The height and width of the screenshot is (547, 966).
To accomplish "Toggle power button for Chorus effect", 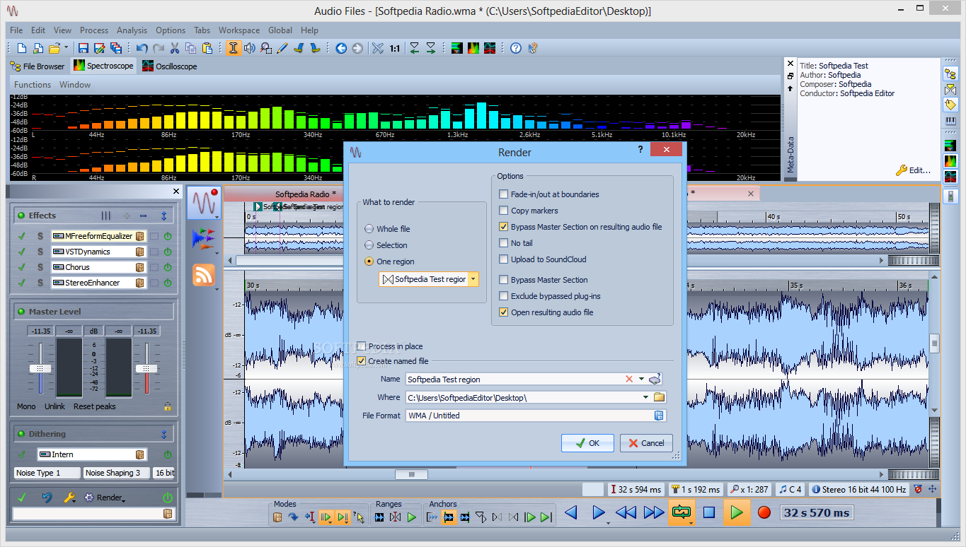I will (168, 267).
